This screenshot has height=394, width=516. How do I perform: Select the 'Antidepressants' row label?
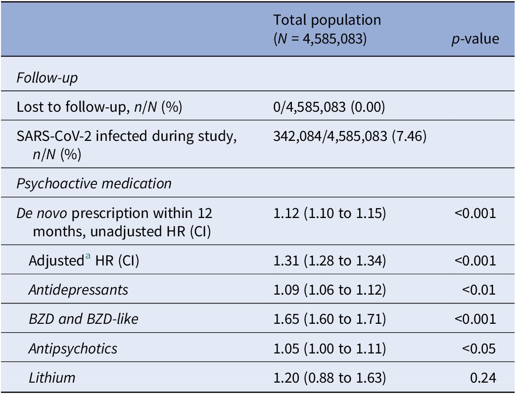point(78,289)
